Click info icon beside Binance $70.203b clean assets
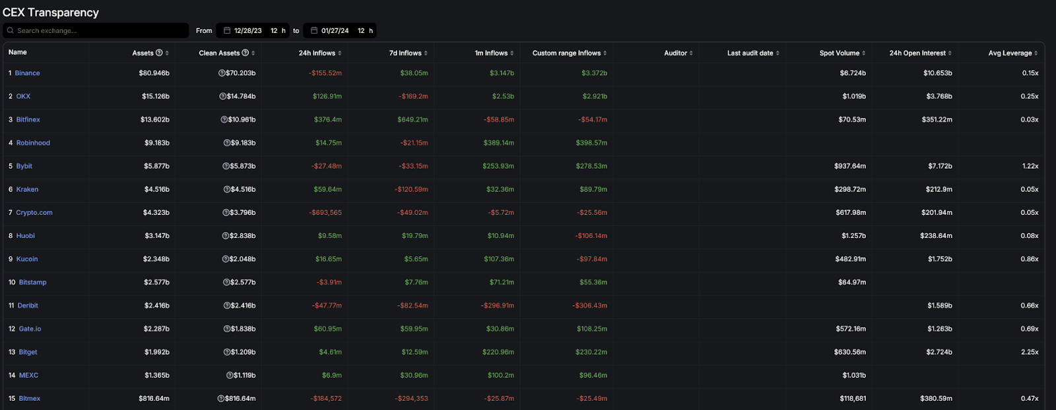 pos(222,73)
